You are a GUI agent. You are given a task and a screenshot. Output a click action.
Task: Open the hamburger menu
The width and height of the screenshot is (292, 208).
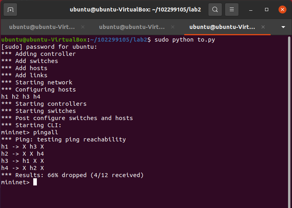tap(232, 10)
